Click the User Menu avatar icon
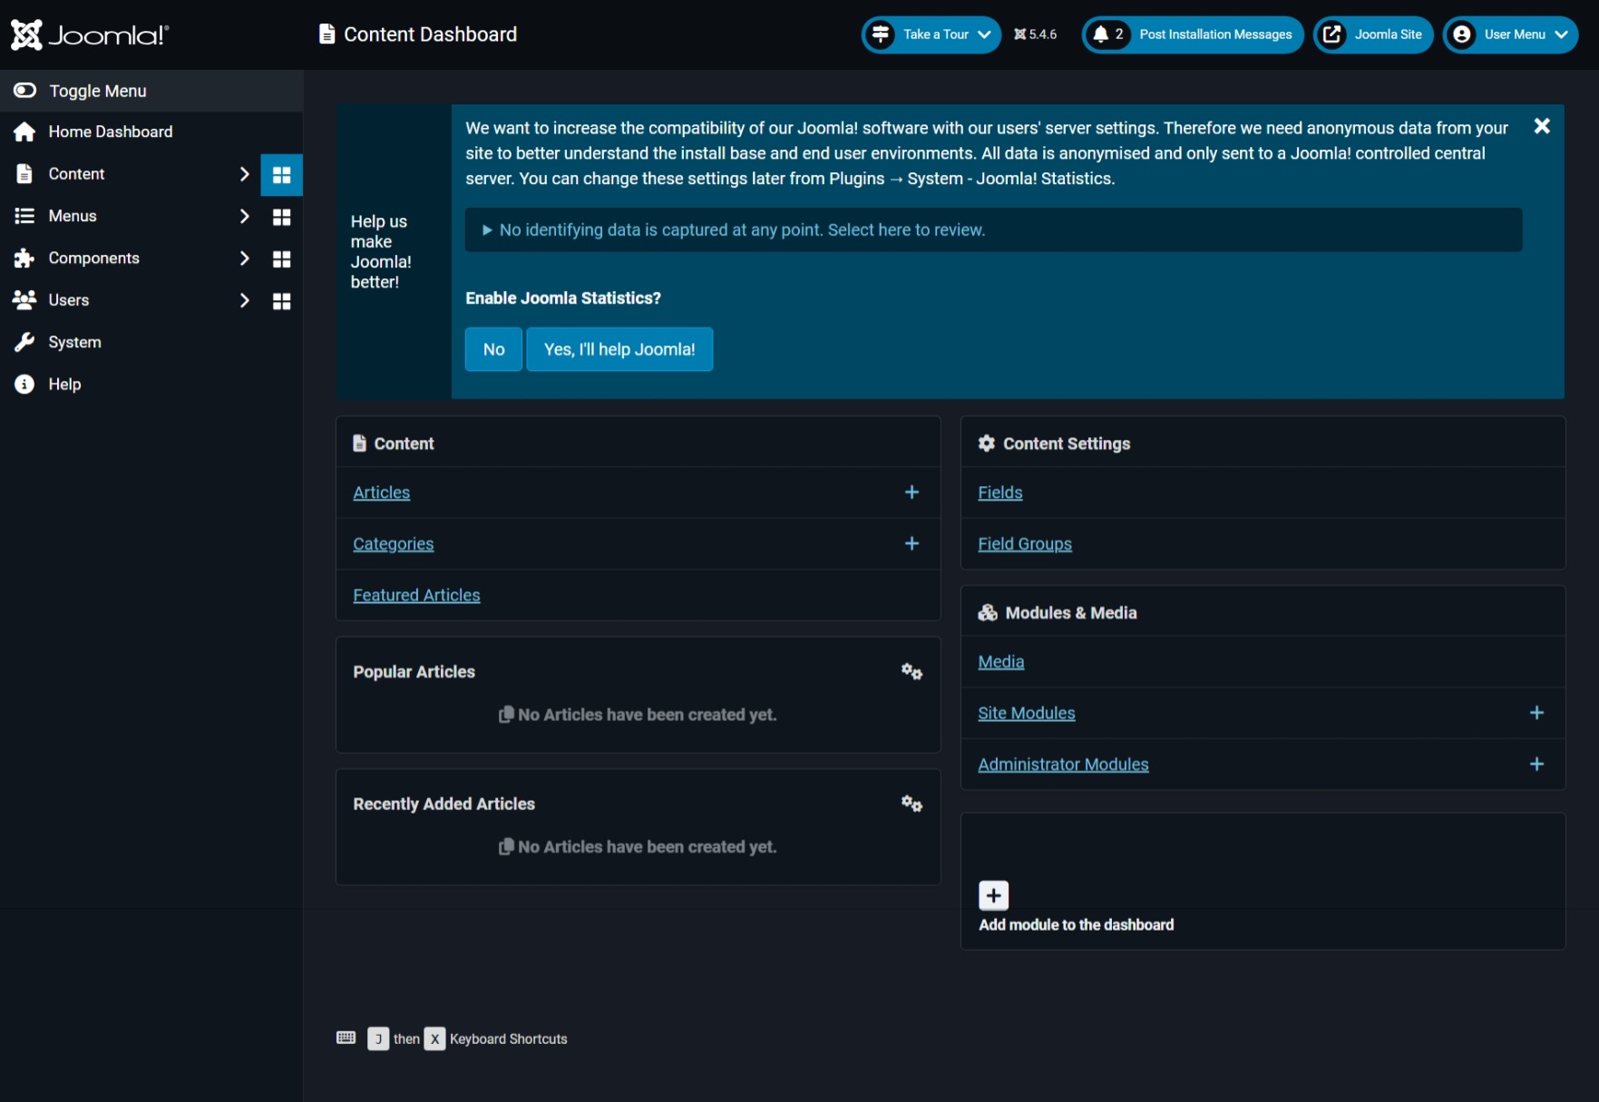 (x=1462, y=34)
